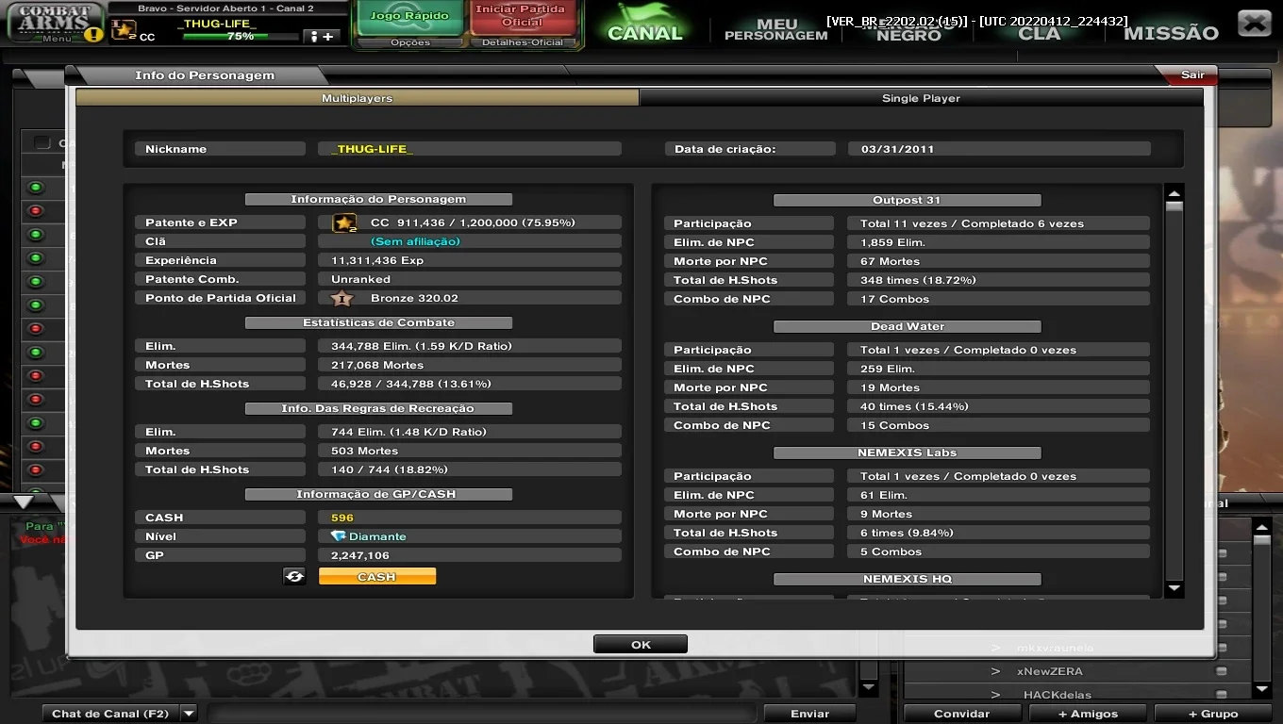Click the 348 times (18.72%) value
This screenshot has width=1283, height=724.
tap(918, 280)
